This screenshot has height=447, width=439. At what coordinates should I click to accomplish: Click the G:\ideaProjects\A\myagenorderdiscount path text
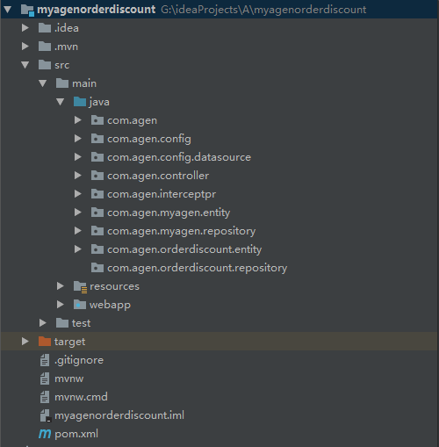click(263, 10)
